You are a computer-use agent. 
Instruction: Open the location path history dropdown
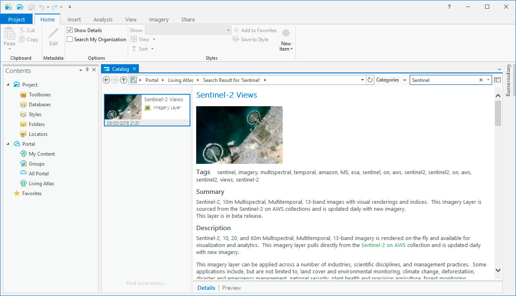click(362, 80)
